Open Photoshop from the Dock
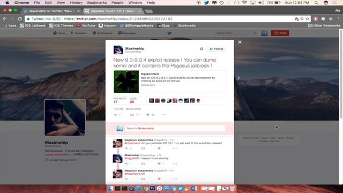This screenshot has height=193, width=343. point(152,188)
